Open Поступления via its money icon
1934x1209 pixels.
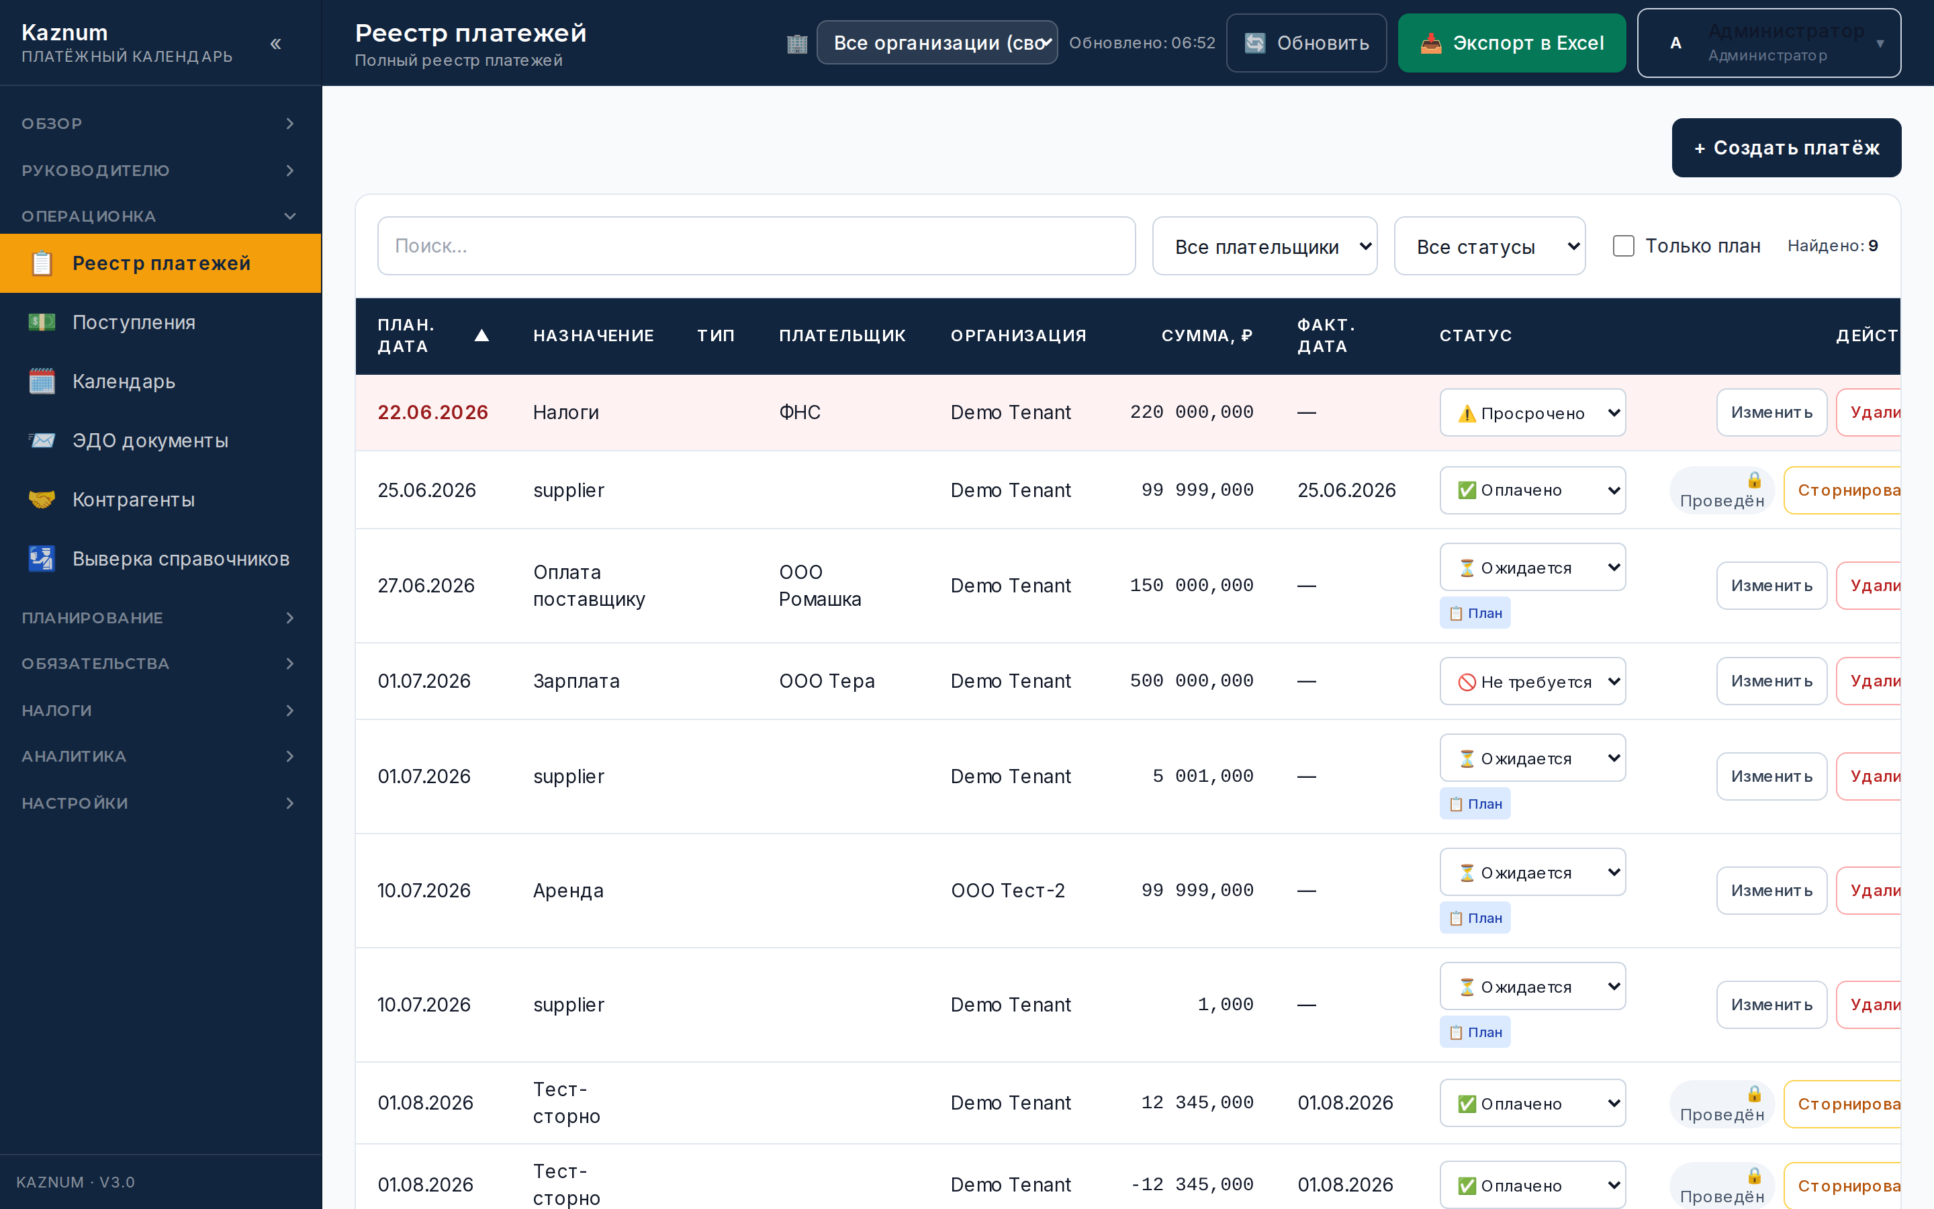tap(42, 322)
